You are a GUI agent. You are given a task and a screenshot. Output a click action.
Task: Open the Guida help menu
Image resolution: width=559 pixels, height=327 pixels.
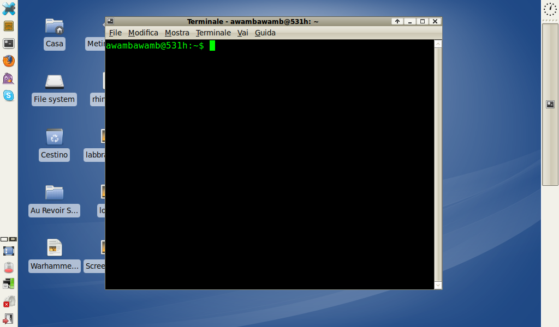tap(265, 33)
